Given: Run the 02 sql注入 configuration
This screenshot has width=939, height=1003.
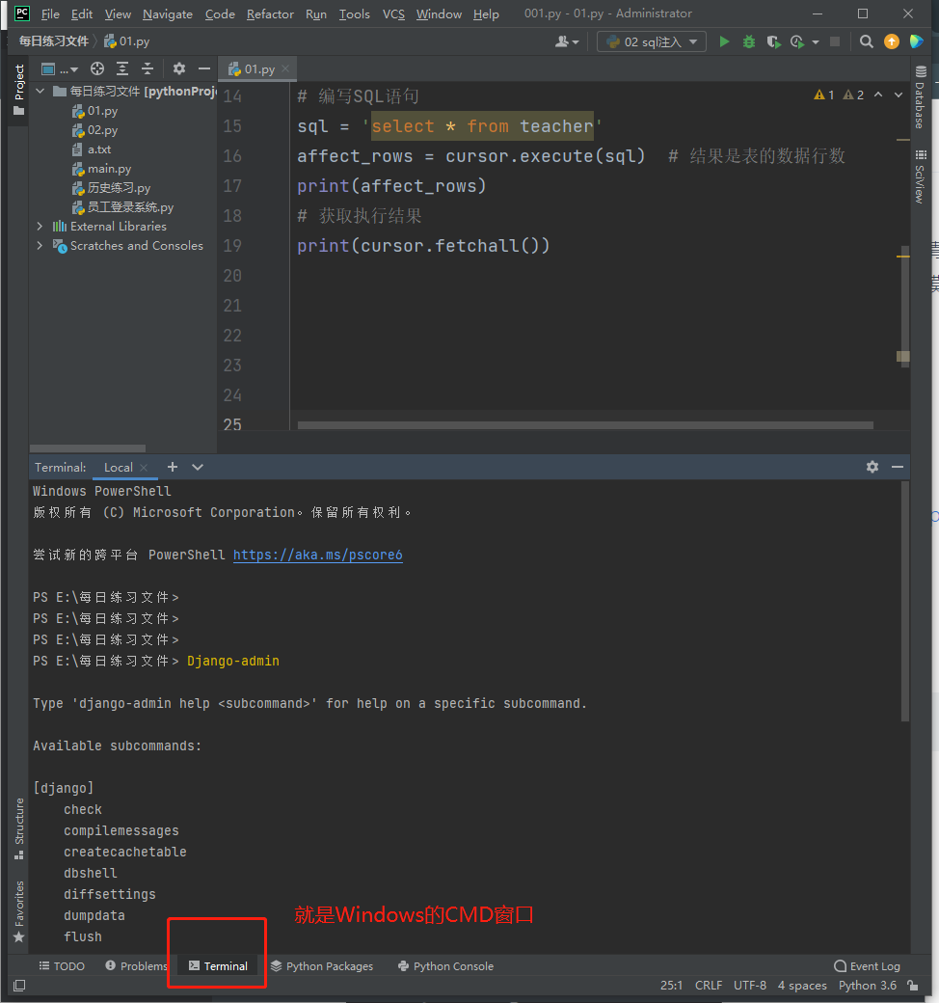Looking at the screenshot, I should pos(724,41).
